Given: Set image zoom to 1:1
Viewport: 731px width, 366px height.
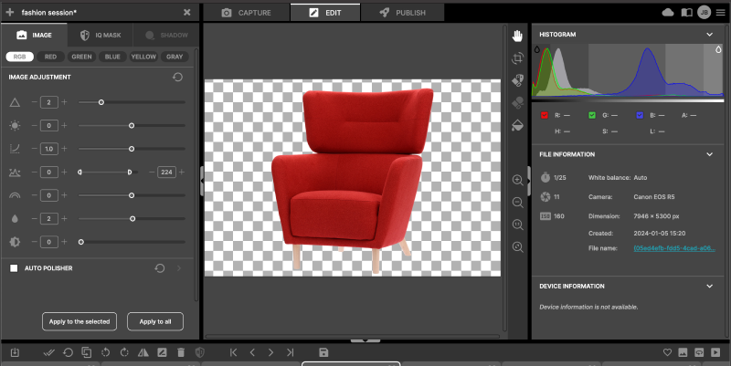Looking at the screenshot, I should [517, 225].
